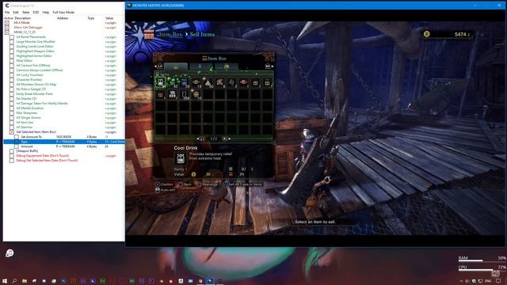
Task: Open the Type value dropdown showing Cool Drink
Action: point(114,142)
